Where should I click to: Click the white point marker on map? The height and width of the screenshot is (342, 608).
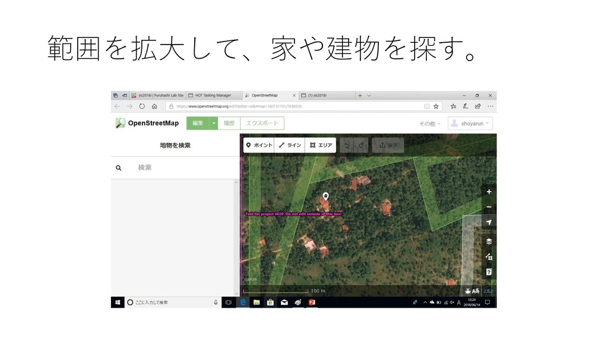326,196
